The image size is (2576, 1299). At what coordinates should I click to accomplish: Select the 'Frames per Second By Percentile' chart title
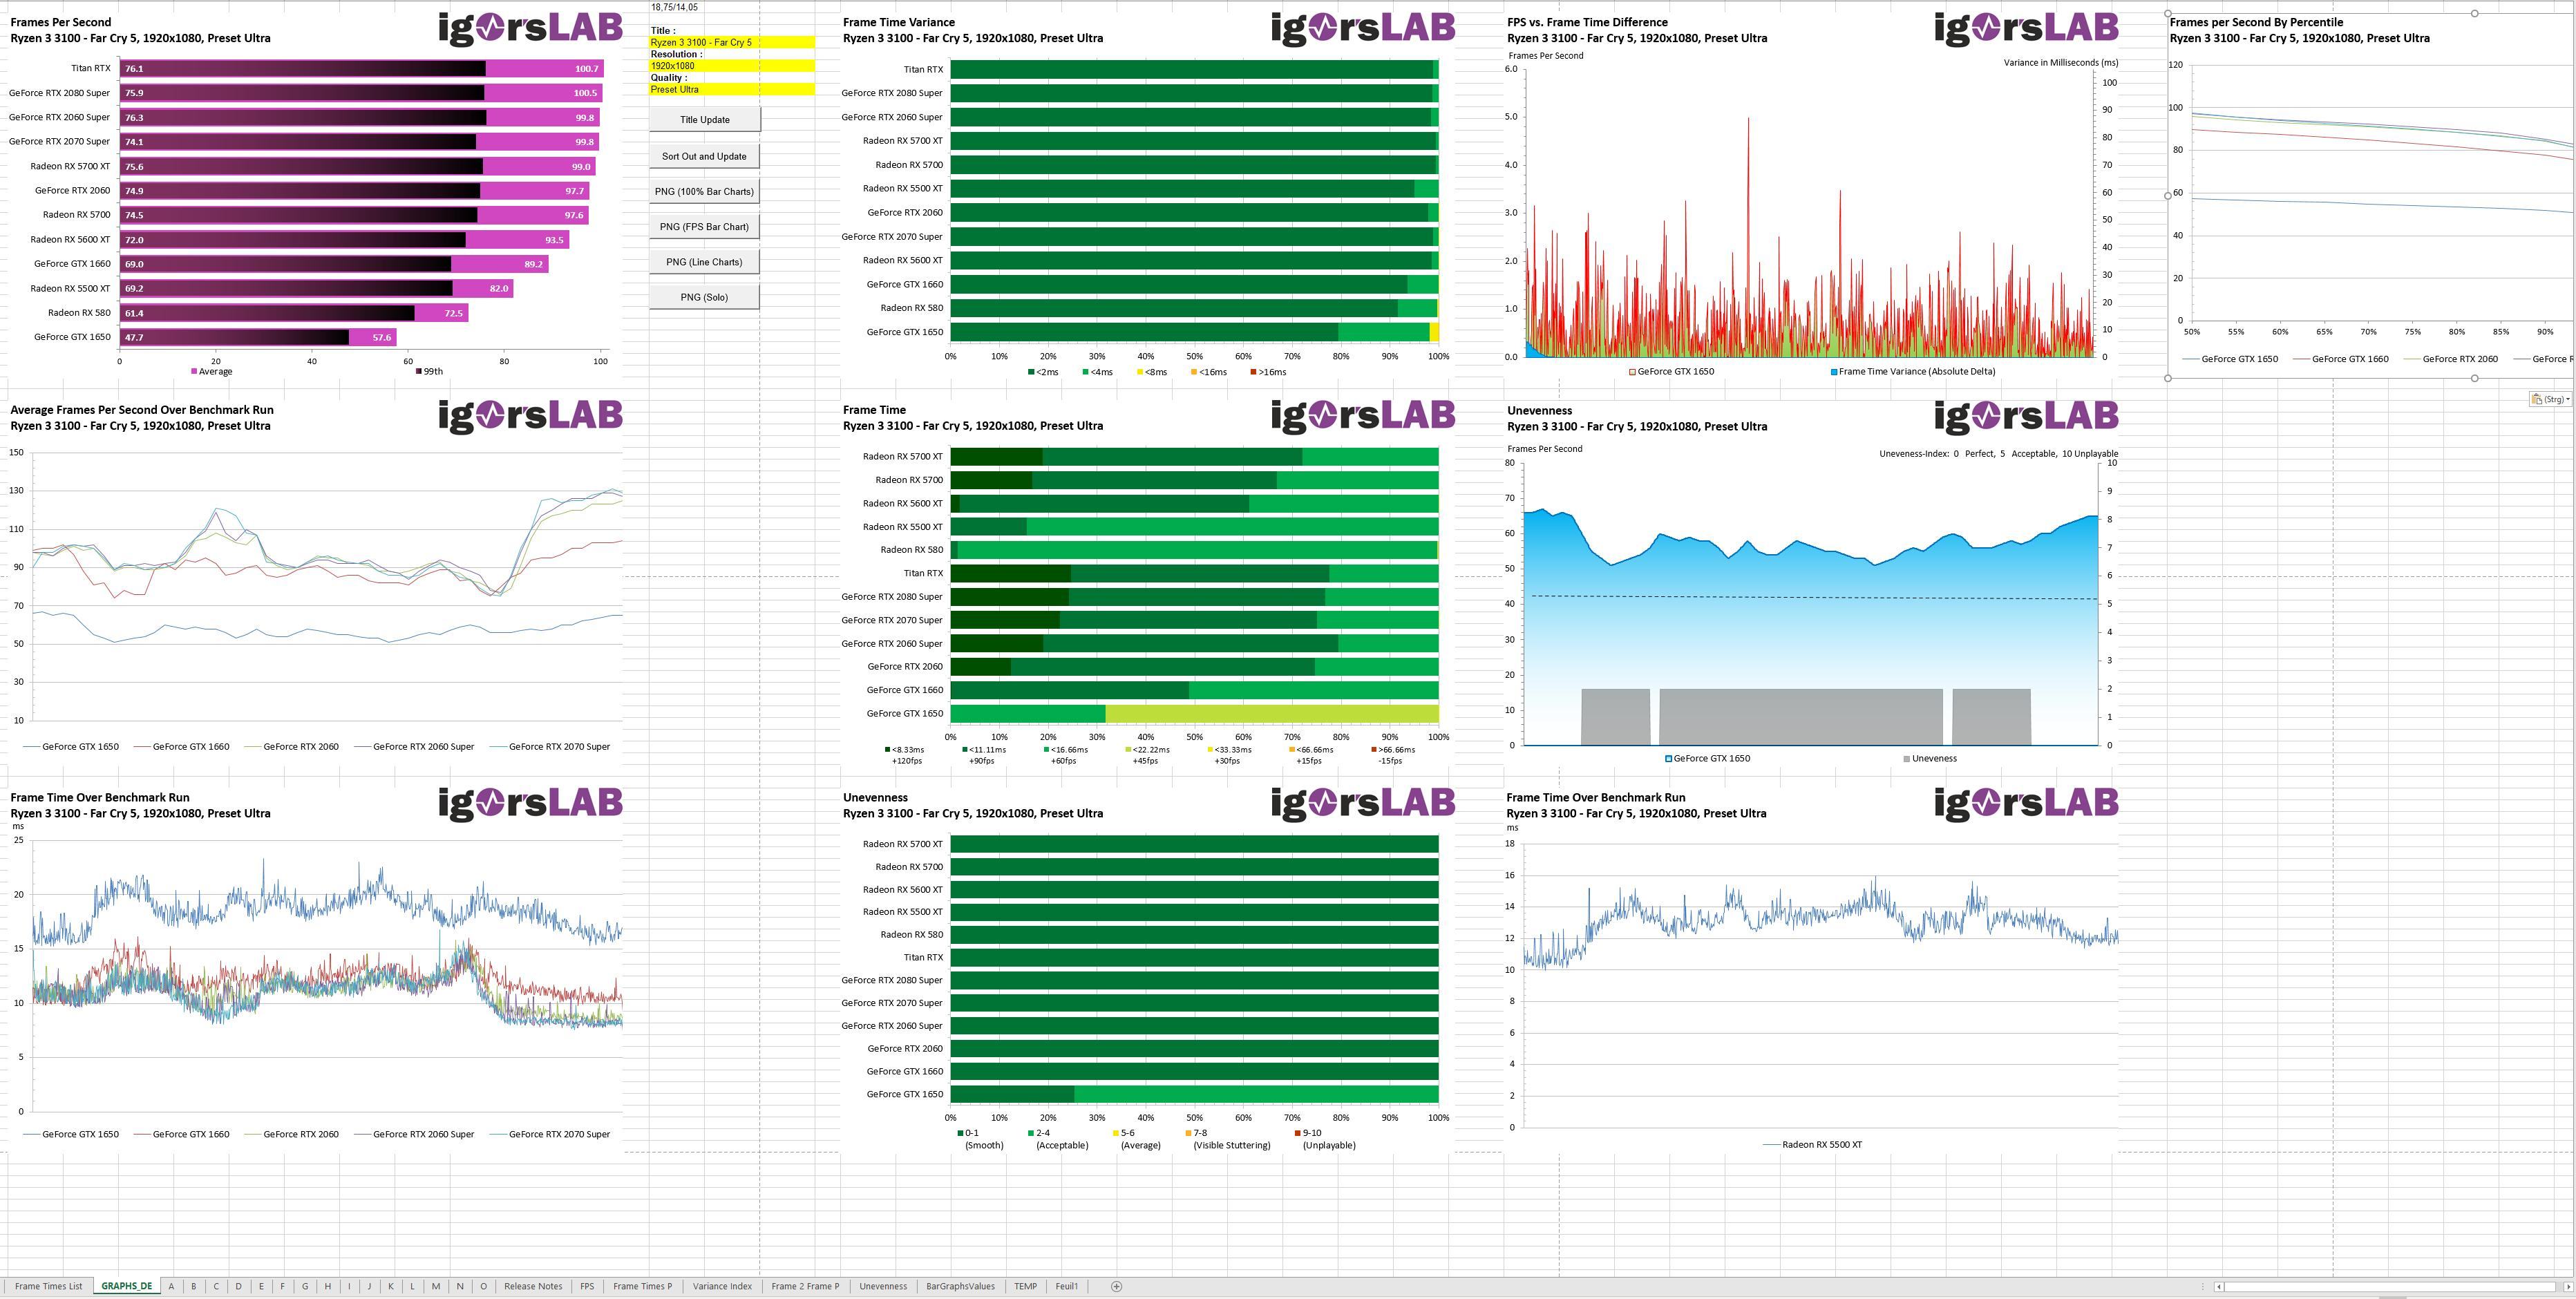click(2256, 22)
